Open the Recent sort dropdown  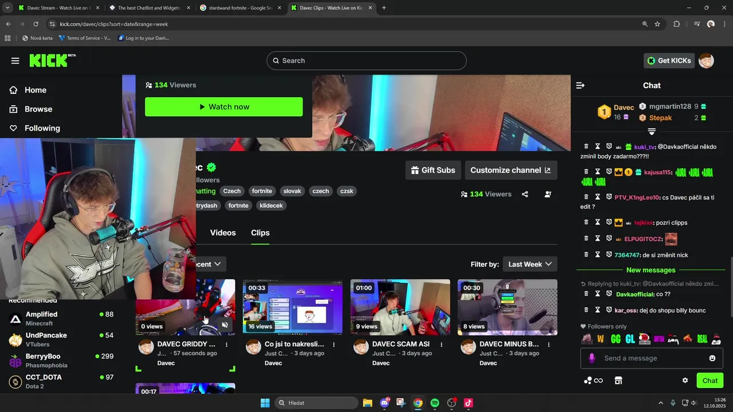click(210, 264)
